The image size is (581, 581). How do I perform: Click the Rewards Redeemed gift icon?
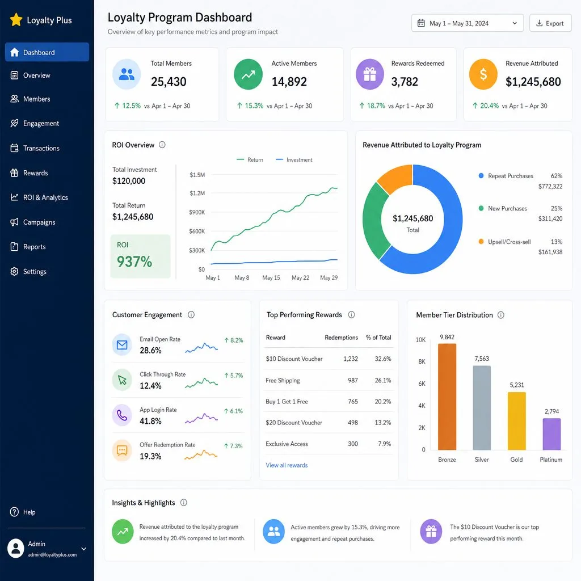pyautogui.click(x=370, y=74)
